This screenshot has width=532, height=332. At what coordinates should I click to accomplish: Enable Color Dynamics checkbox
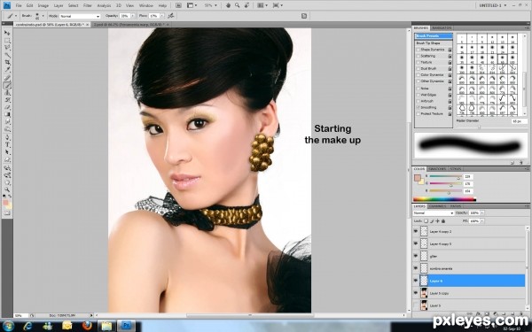point(419,75)
